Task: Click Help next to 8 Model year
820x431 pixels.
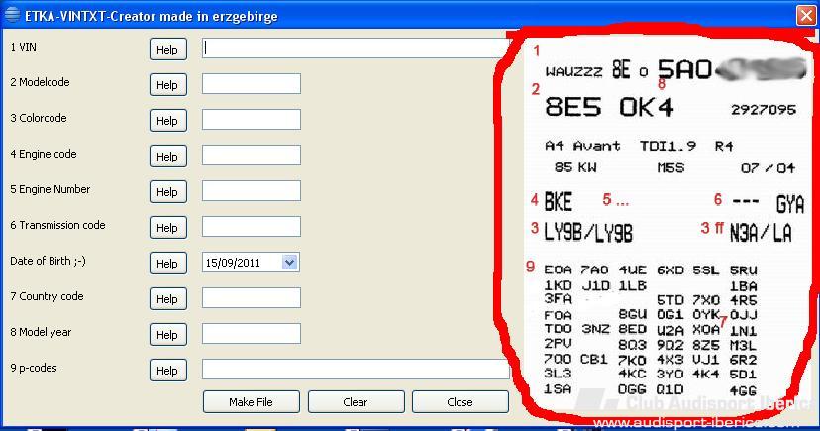Action: [x=168, y=334]
